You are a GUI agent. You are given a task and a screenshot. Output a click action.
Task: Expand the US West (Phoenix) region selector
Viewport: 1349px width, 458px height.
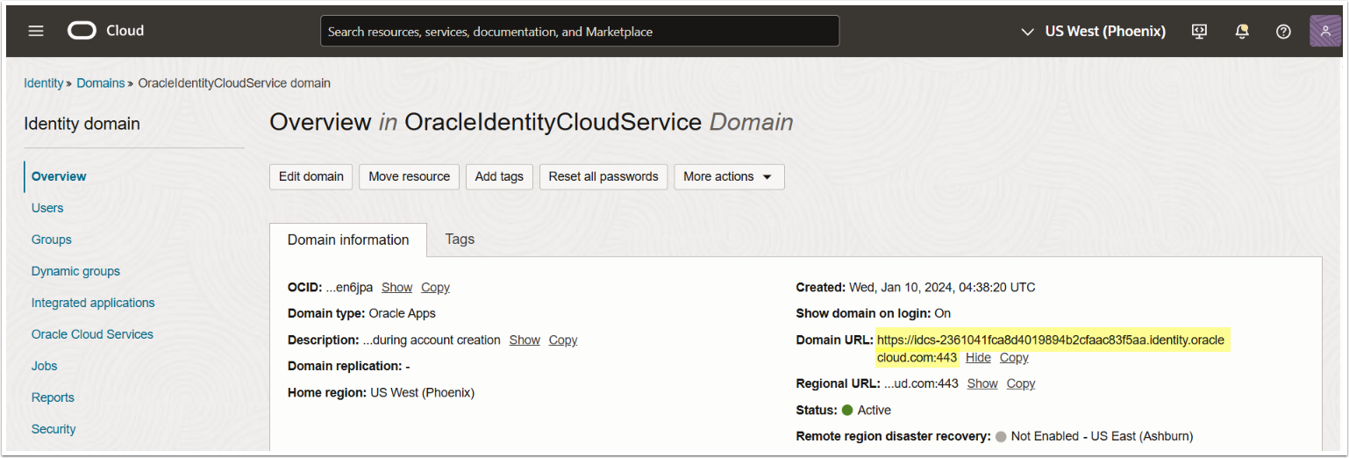[1094, 31]
